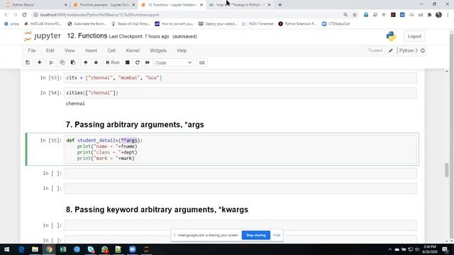Open File Explorer from the taskbar
454x255 pixels.
coord(35,249)
